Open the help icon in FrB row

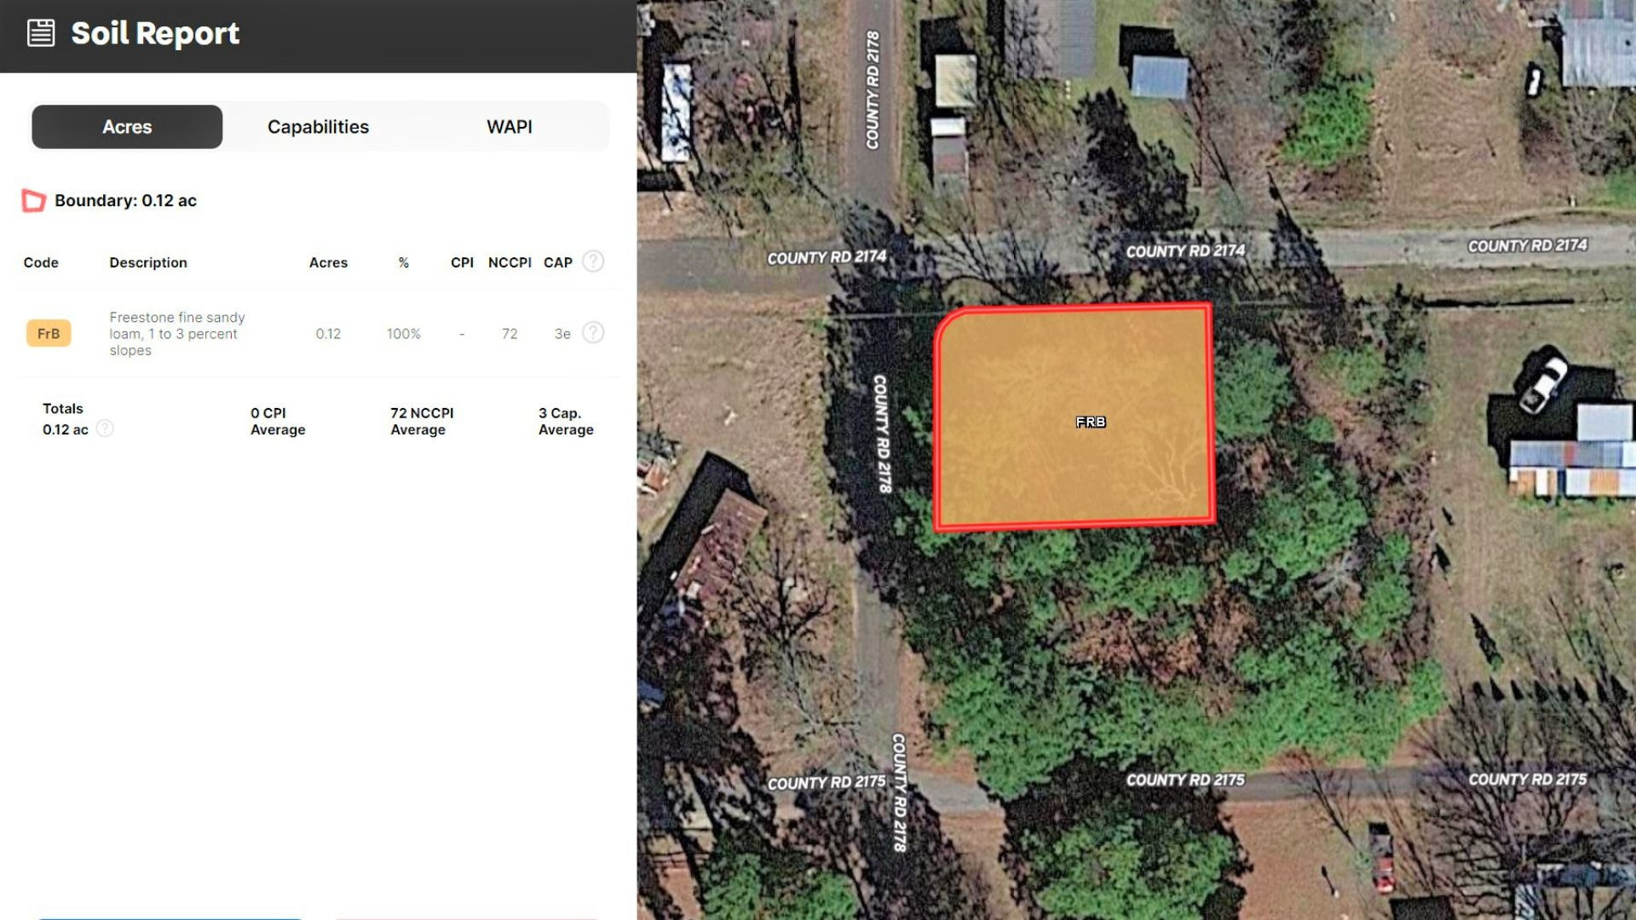593,332
